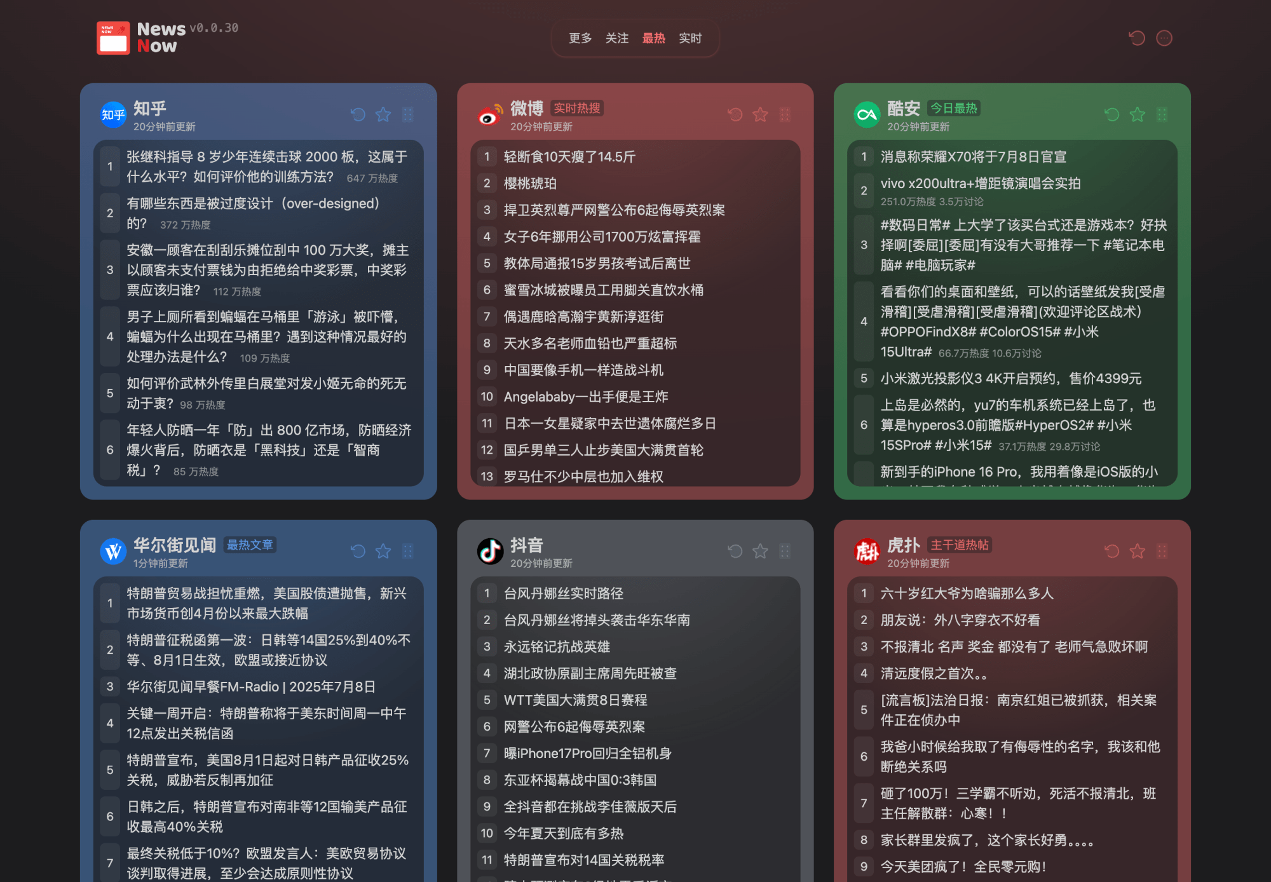This screenshot has width=1271, height=882.
Task: Open the 抖音 card title link
Action: point(527,545)
